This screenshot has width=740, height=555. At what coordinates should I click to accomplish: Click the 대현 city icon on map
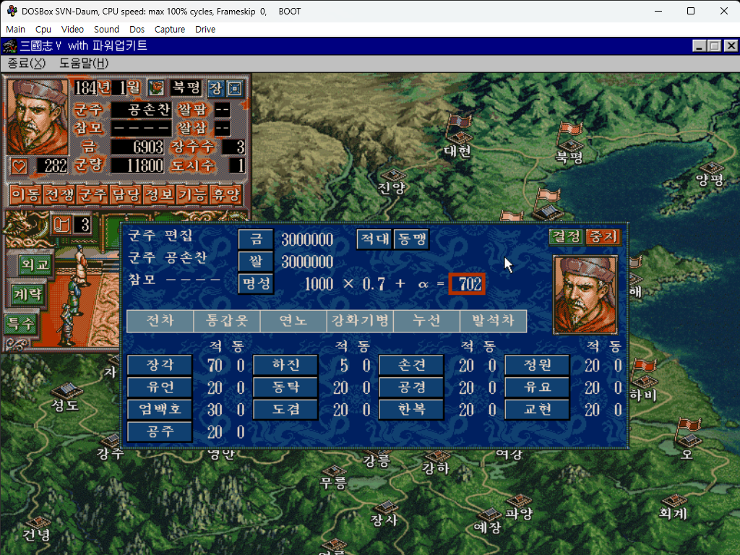(459, 137)
